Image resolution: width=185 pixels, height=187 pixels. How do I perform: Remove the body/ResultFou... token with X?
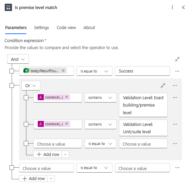pyautogui.click(x=63, y=71)
